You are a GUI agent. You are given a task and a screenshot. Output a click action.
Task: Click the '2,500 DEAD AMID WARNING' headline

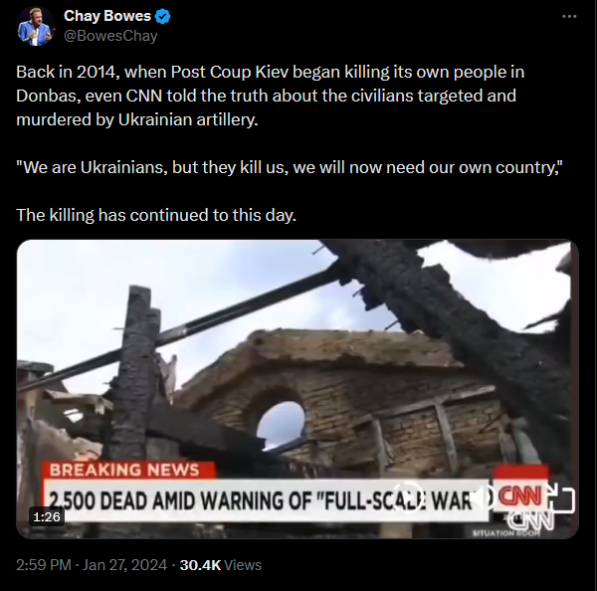[x=261, y=500]
